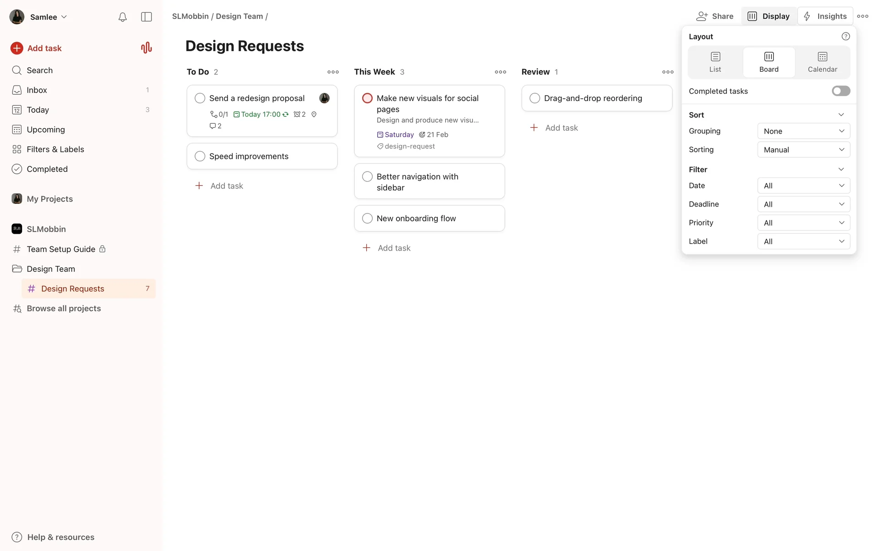Check off Drag-and-drop reordering task
This screenshot has width=879, height=551.
pyautogui.click(x=534, y=98)
